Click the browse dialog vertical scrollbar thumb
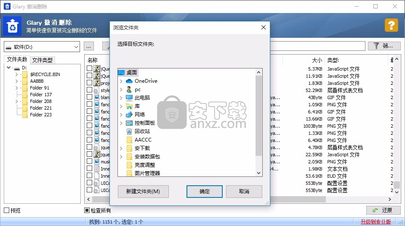The width and height of the screenshot is (405, 226). click(258, 116)
